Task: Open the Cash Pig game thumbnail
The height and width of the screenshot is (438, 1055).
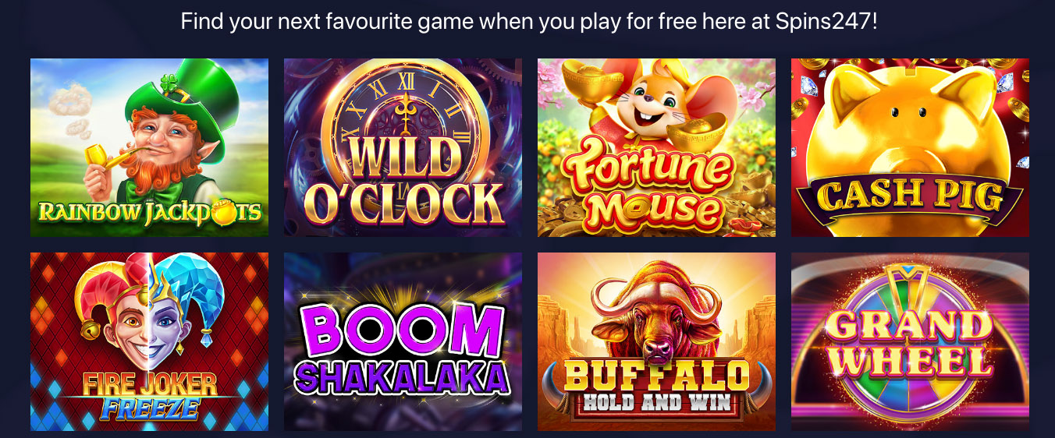Action: tap(910, 147)
